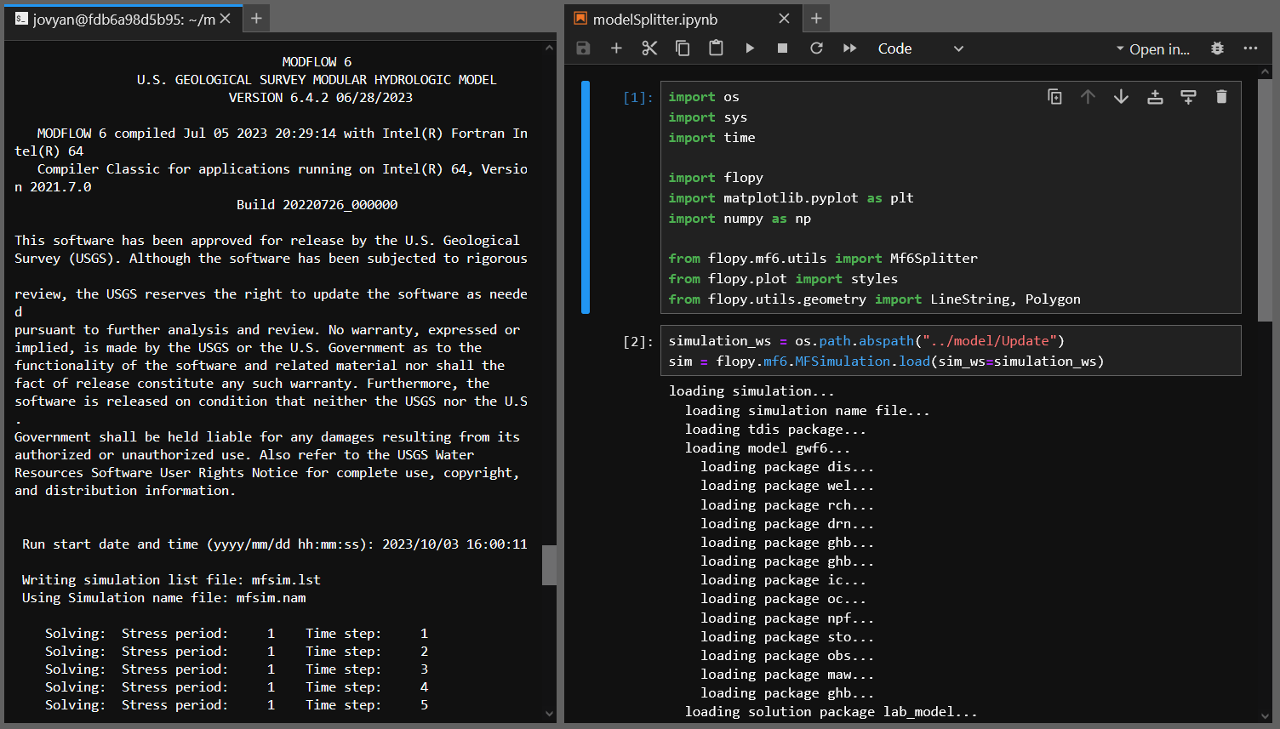
Task: Enable the notebook debugger bug icon
Action: 1217,48
